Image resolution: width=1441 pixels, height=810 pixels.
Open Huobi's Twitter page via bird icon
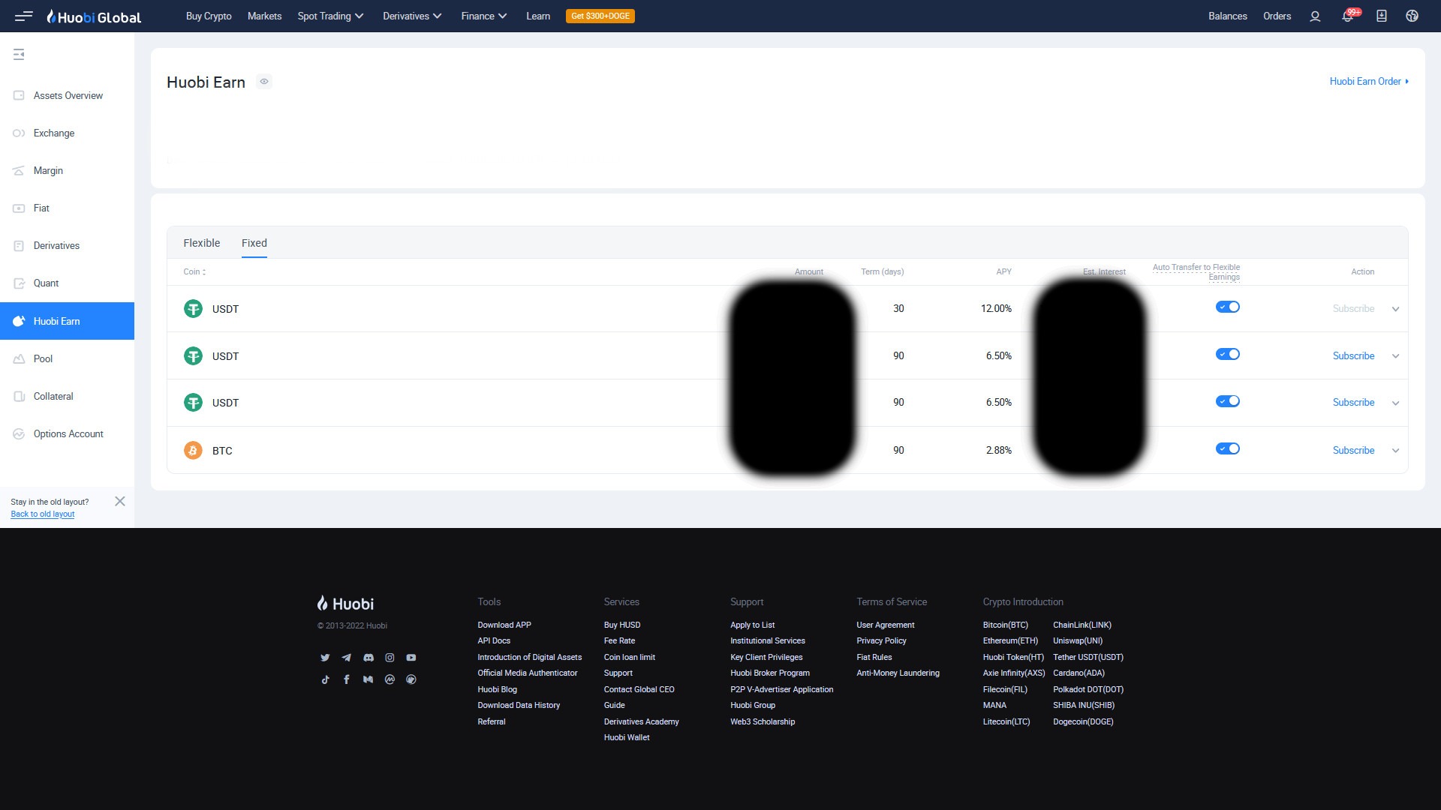(x=325, y=658)
